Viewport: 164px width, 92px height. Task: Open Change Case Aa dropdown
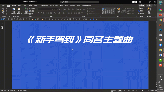point(55,13)
